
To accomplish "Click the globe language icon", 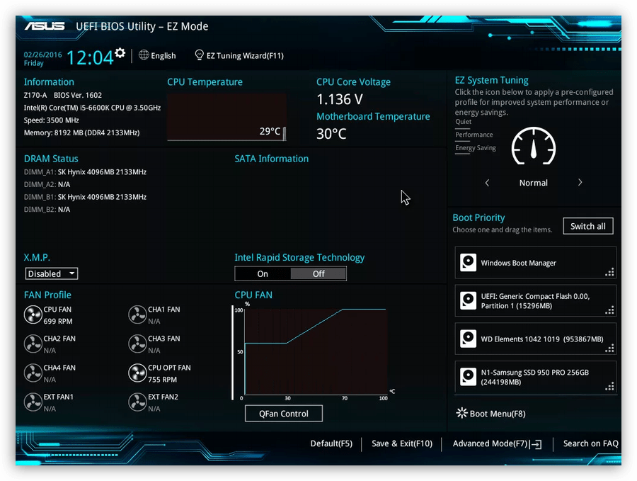I will point(144,55).
